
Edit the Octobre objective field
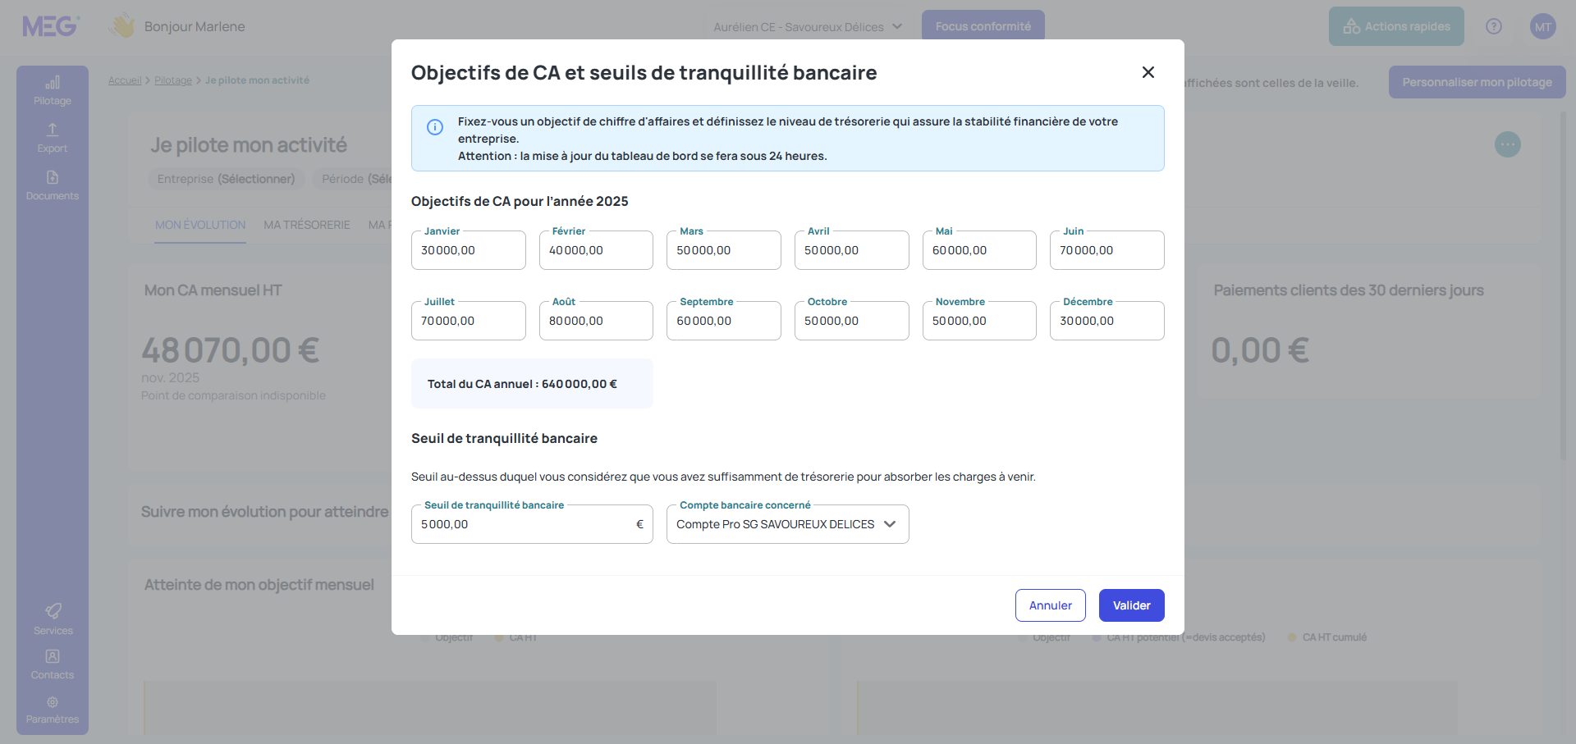(852, 321)
